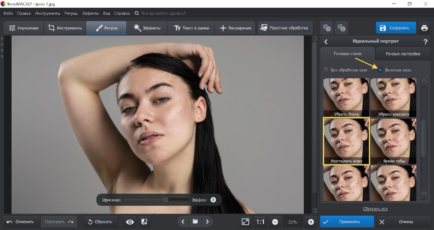Click the zoom out minus icon
Screen dimensions: 434x230
pos(275,222)
